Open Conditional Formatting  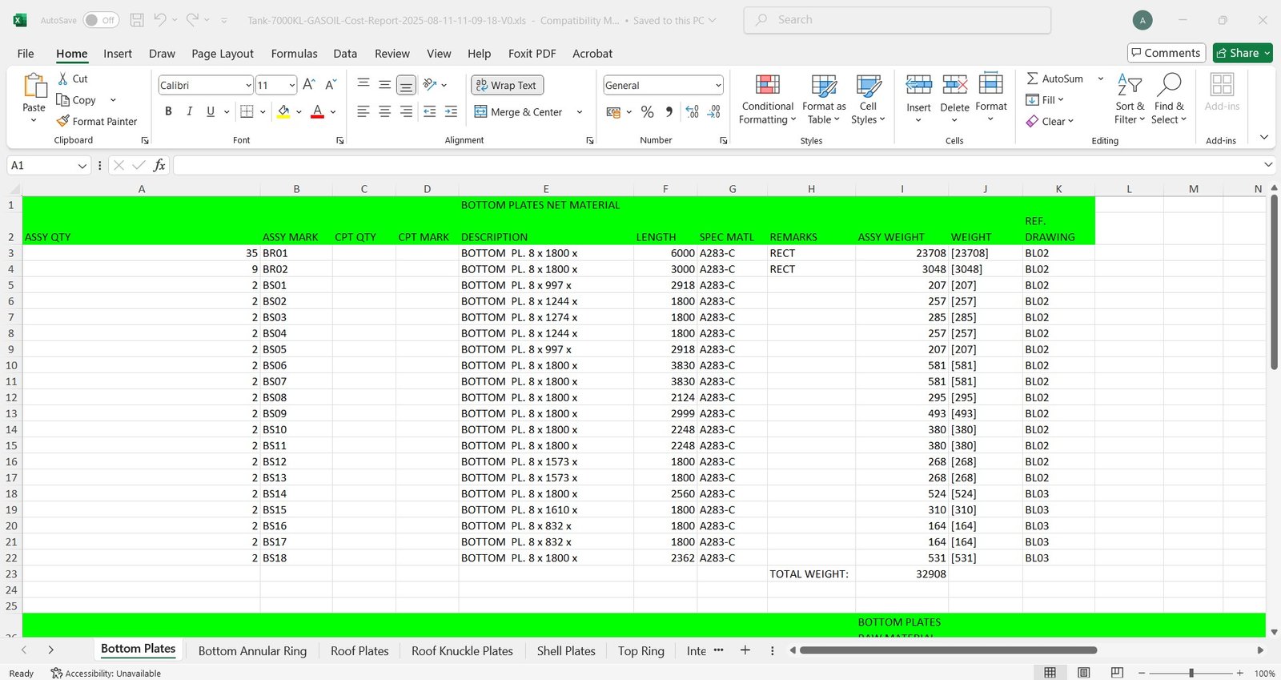click(x=767, y=99)
